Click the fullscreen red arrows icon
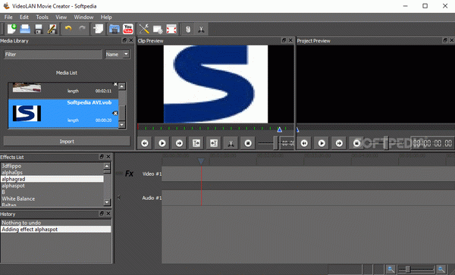 click(x=171, y=29)
